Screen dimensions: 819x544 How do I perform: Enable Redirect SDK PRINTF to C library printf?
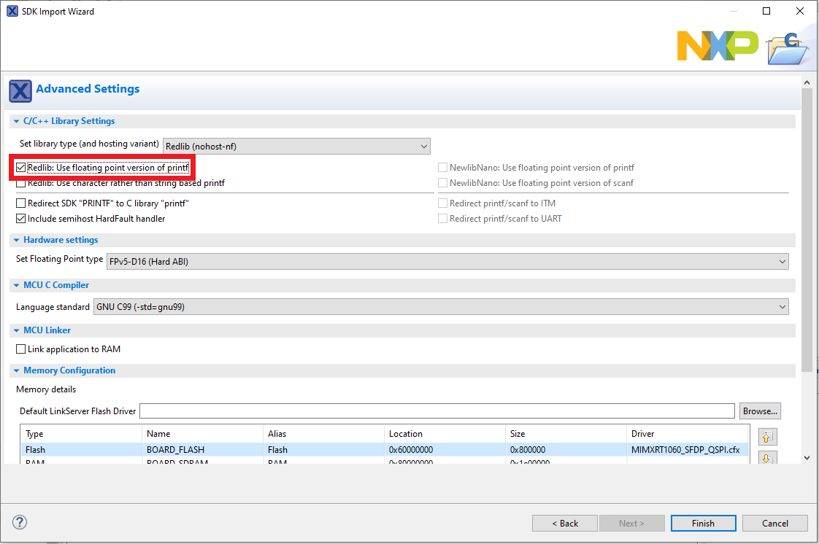coord(21,203)
